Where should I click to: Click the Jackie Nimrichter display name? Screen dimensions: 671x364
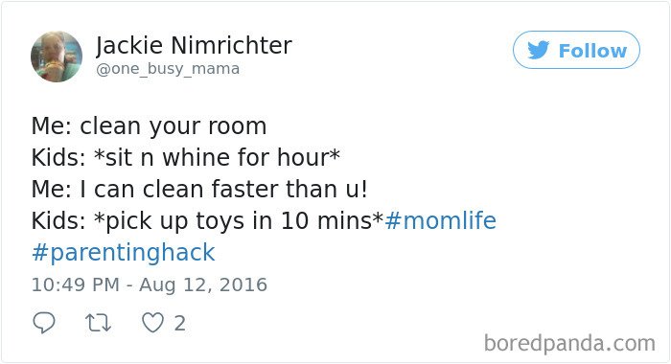tap(194, 45)
